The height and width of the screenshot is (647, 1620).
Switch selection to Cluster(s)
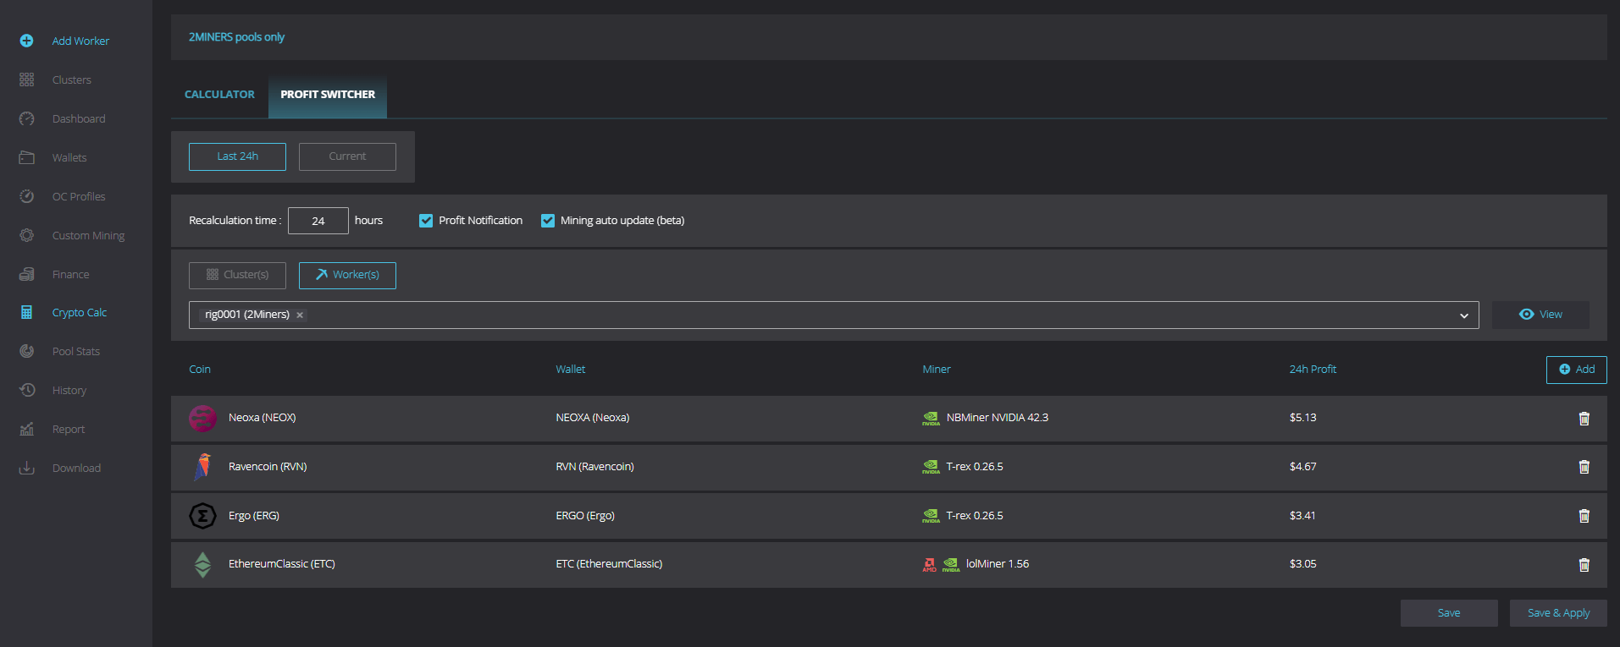[x=237, y=275]
